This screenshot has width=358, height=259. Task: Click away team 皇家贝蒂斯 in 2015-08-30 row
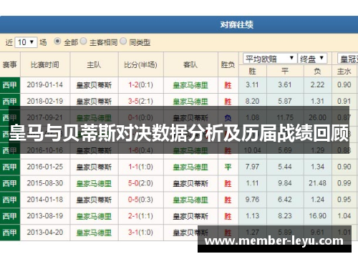(x=190, y=183)
